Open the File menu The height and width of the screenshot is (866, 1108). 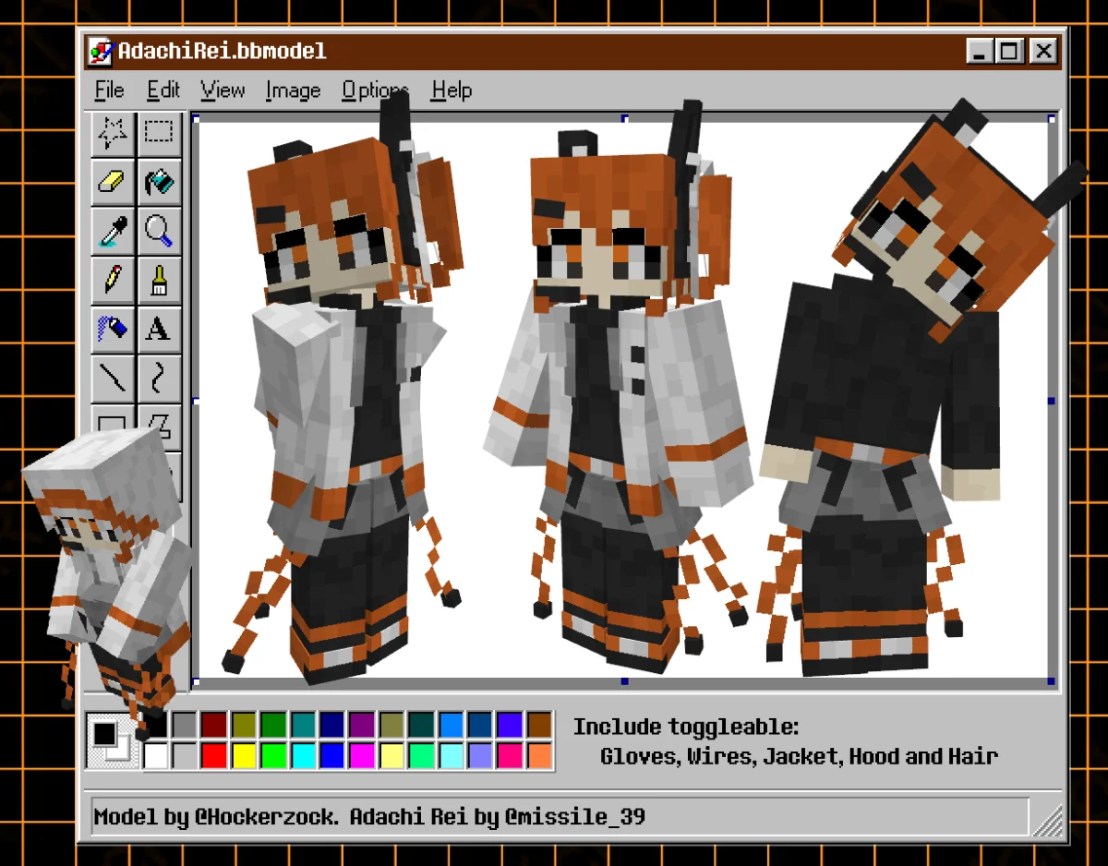coord(109,90)
